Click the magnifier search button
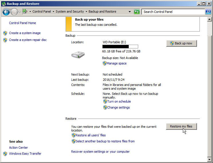The height and width of the screenshot is (163, 213). 208,12
